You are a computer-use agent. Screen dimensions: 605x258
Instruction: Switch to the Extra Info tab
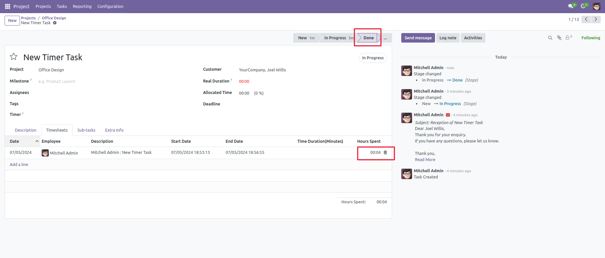coord(114,130)
